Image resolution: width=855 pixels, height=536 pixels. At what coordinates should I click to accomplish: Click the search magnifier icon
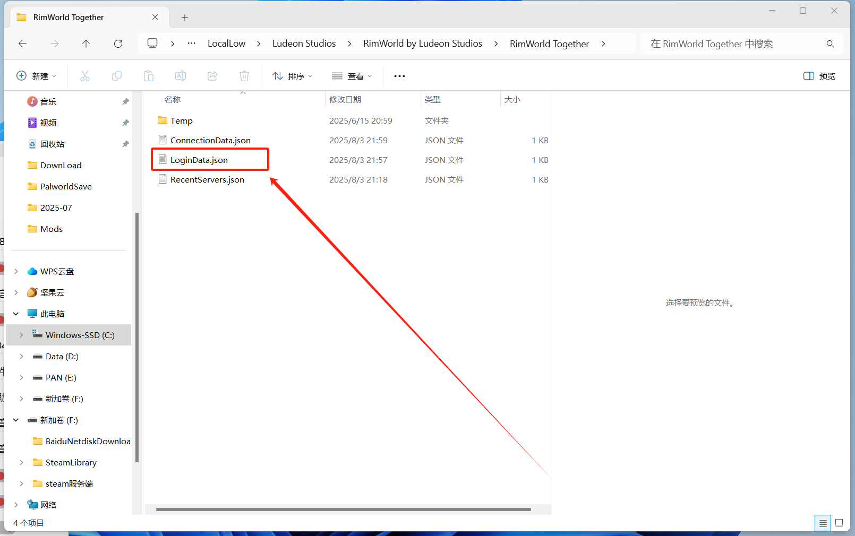tap(830, 44)
